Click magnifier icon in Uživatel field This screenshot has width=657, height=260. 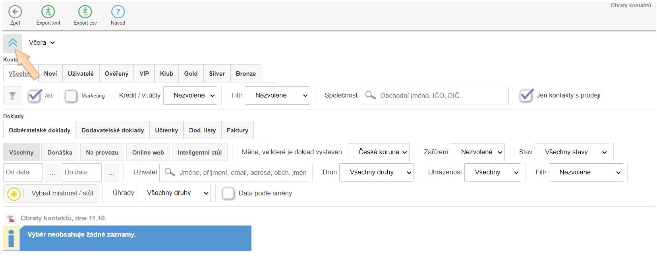point(170,172)
